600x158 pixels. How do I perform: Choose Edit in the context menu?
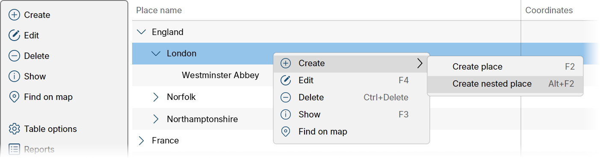[352, 80]
